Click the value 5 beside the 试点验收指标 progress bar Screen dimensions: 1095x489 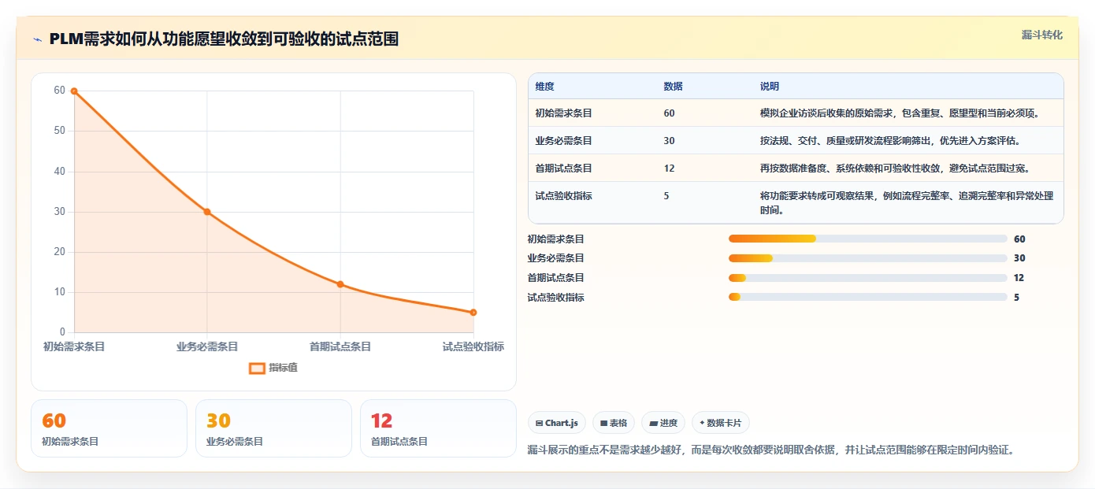pyautogui.click(x=1017, y=298)
